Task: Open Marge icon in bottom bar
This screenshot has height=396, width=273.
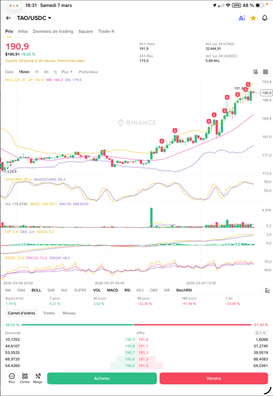Action: pos(38,378)
